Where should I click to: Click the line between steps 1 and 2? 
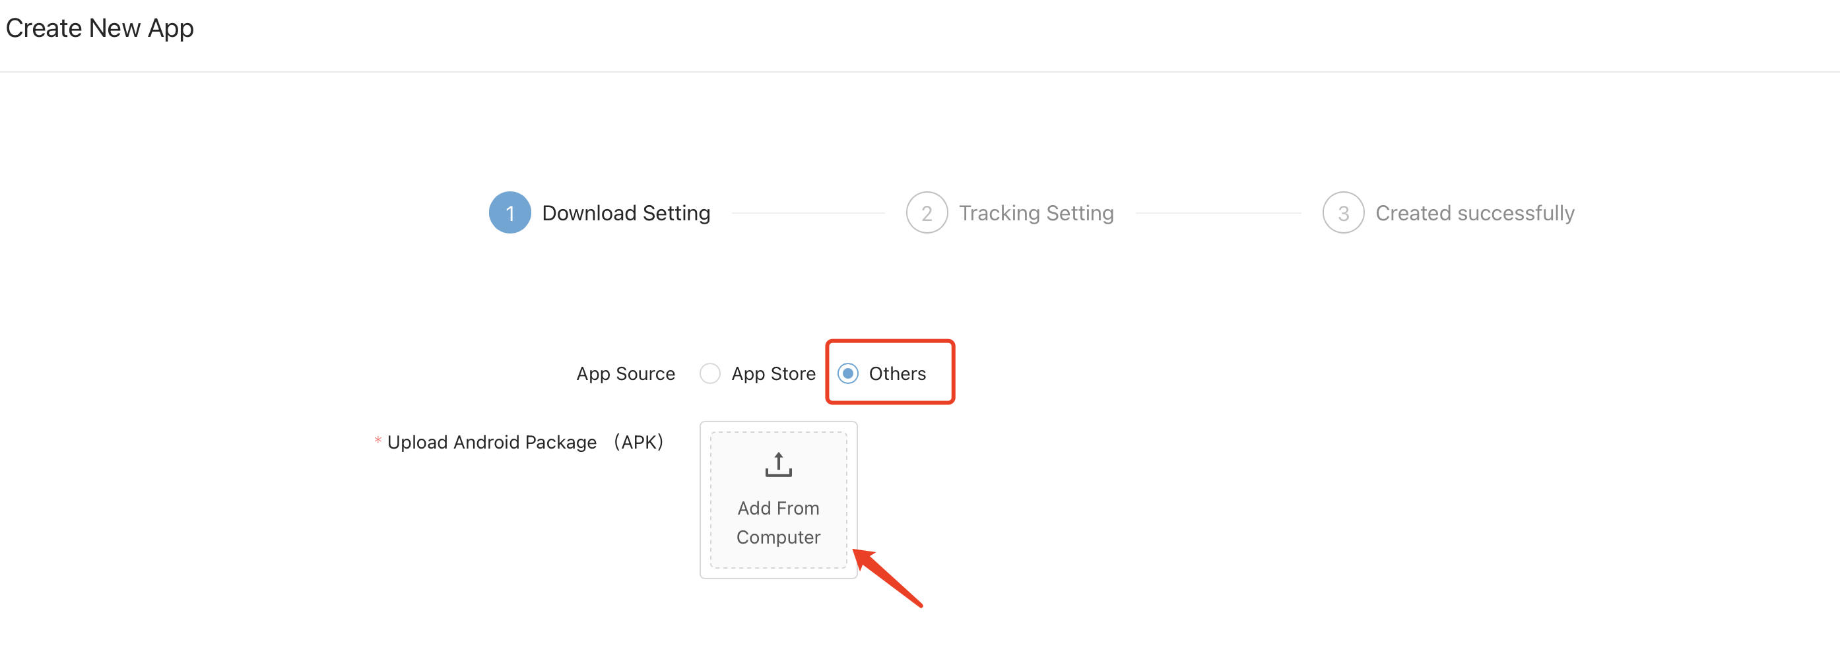(x=808, y=212)
